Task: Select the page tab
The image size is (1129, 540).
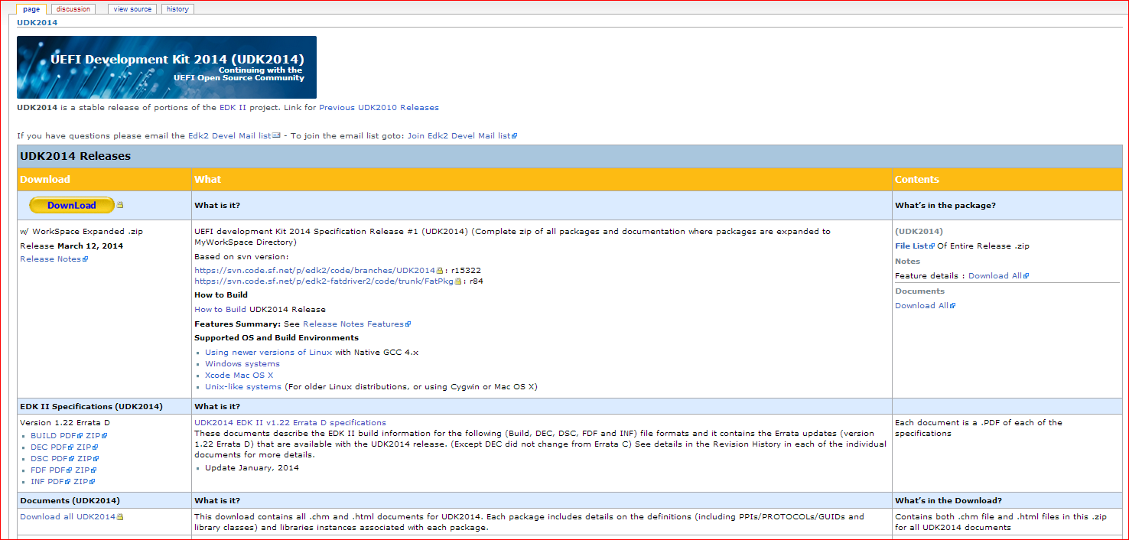Action: [31, 9]
